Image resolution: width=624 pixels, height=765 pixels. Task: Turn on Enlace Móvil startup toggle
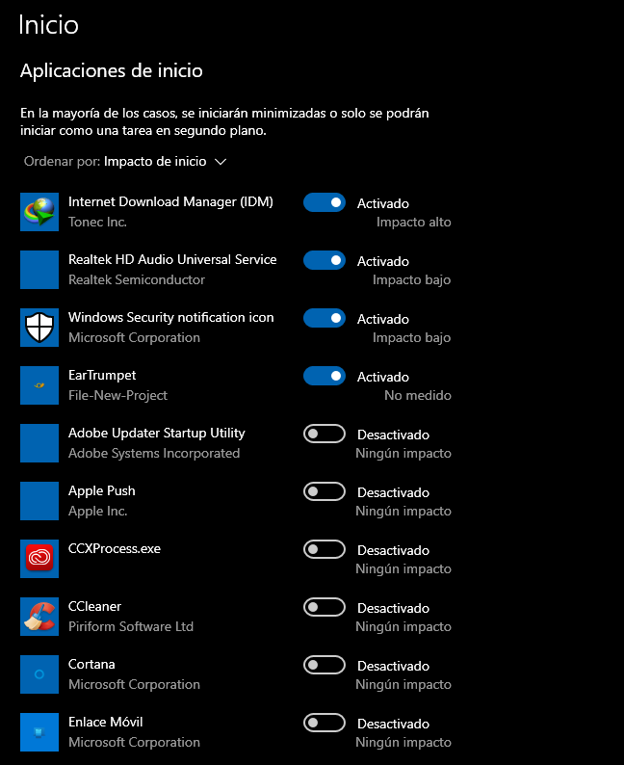[x=325, y=723]
